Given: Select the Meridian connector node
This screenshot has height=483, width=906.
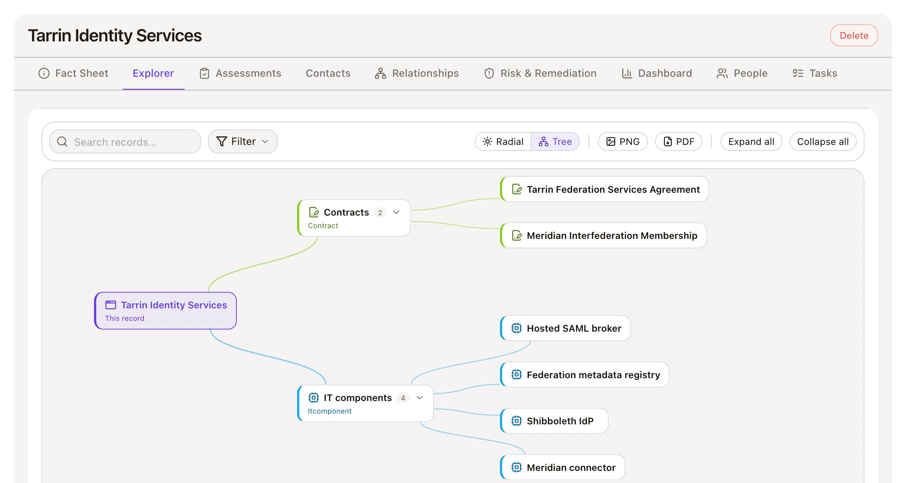Looking at the screenshot, I should [562, 467].
